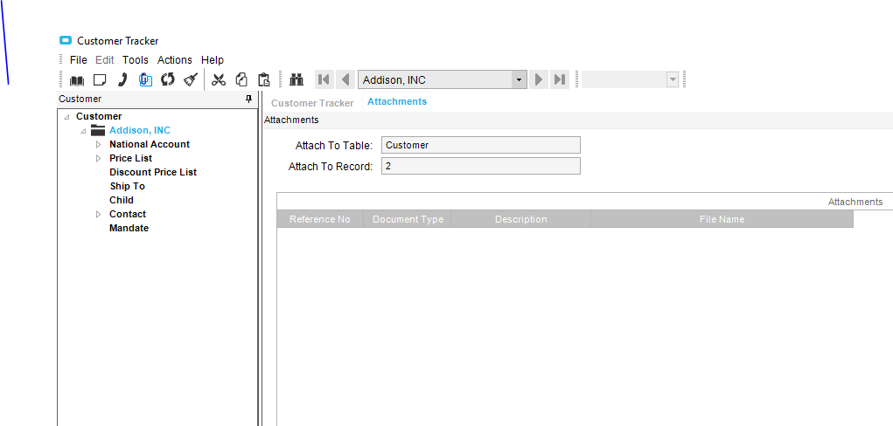Click the Attachments grid caption text

coord(855,202)
